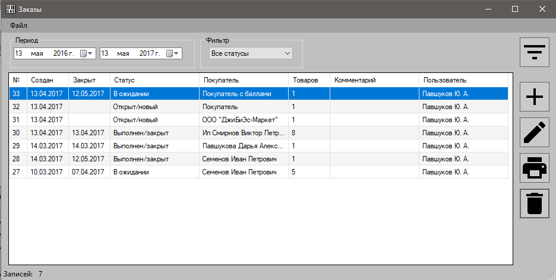Click Открыт/новый status in order 32

[x=135, y=107]
